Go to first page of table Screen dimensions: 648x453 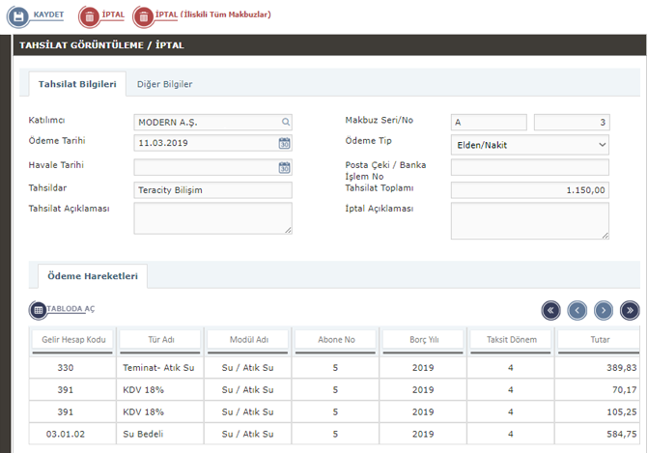(x=550, y=310)
